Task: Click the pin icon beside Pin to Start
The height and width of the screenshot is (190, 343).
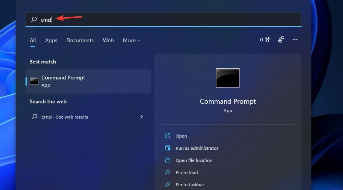Action: point(168,173)
